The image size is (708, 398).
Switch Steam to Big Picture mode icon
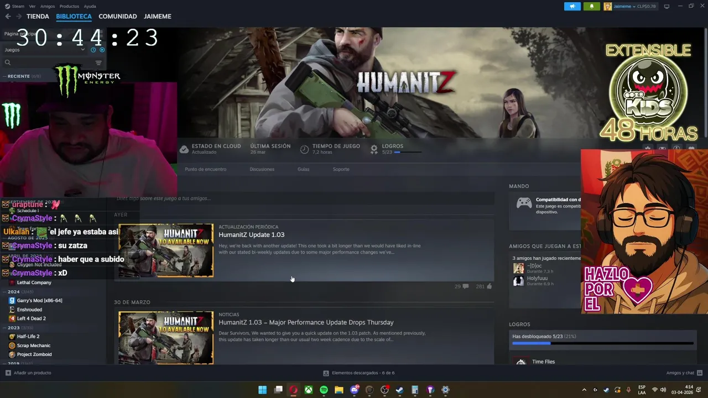667,6
